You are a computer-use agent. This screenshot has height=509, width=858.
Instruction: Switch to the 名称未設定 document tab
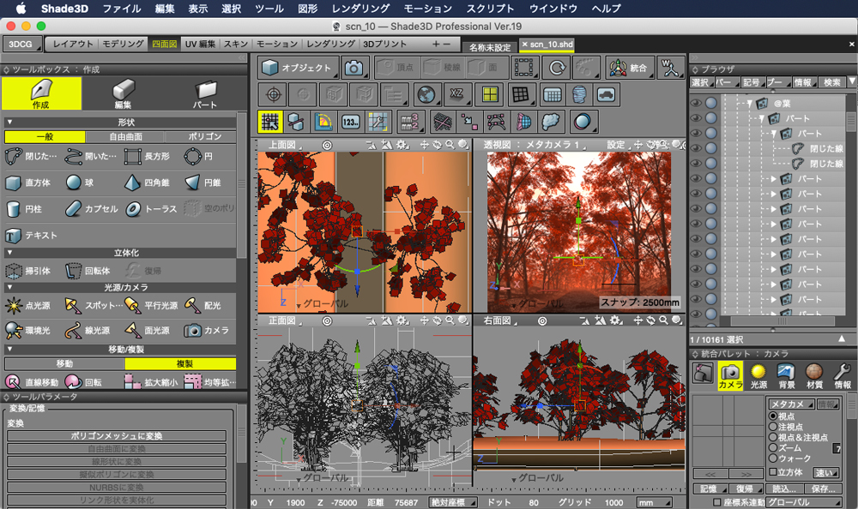(490, 47)
